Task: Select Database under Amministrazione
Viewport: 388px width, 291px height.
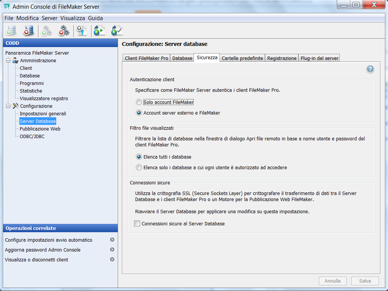Action: (x=30, y=76)
